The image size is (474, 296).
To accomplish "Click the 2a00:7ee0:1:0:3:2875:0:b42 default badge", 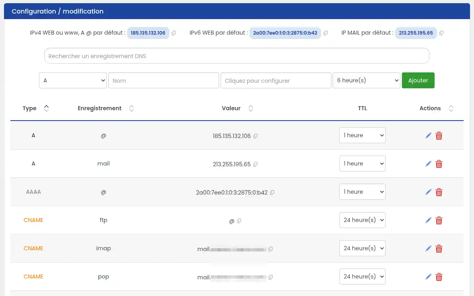I will click(285, 33).
